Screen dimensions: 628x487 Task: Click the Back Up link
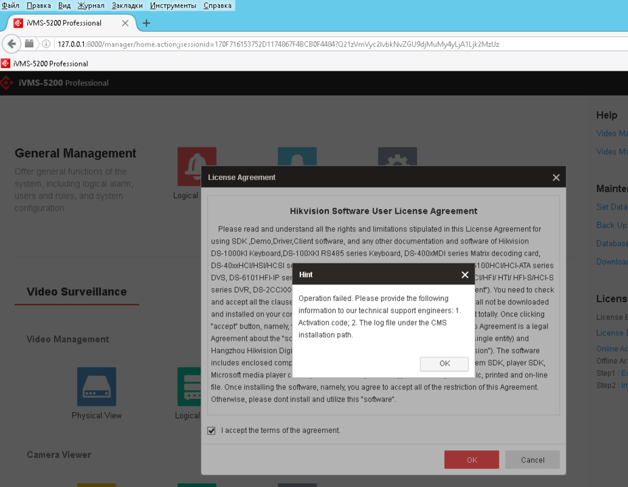tap(612, 225)
